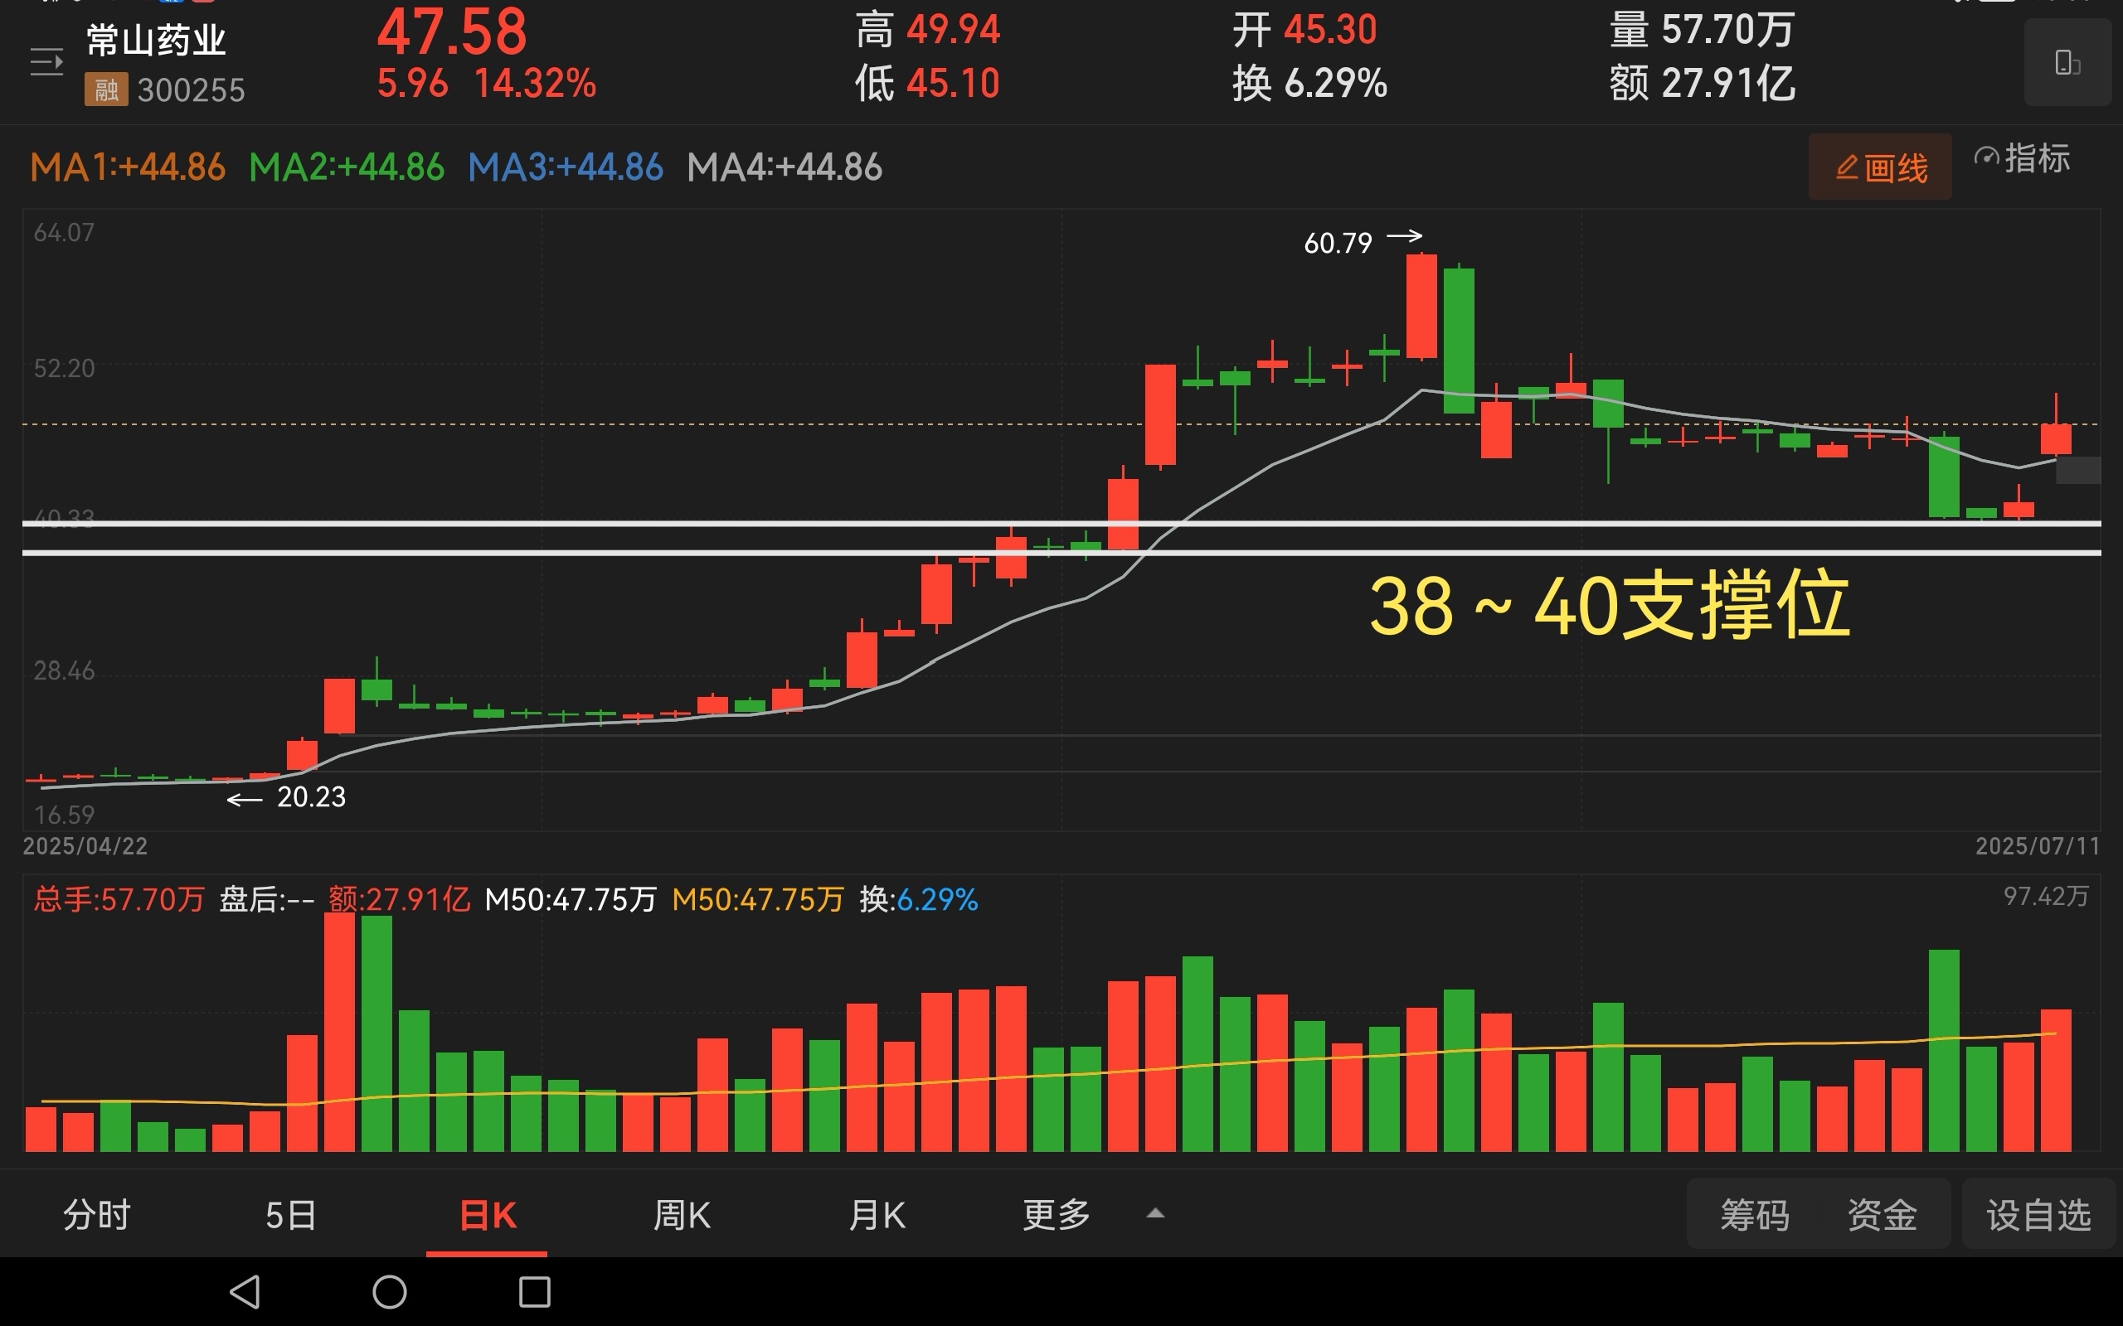
Task: Tap the MA4:+44.86 indicator label
Action: [x=785, y=167]
